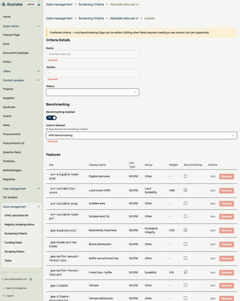This screenshot has height=301, width=240.
Task: Click Edit for Land cover (ARR) row
Action: tap(212, 191)
